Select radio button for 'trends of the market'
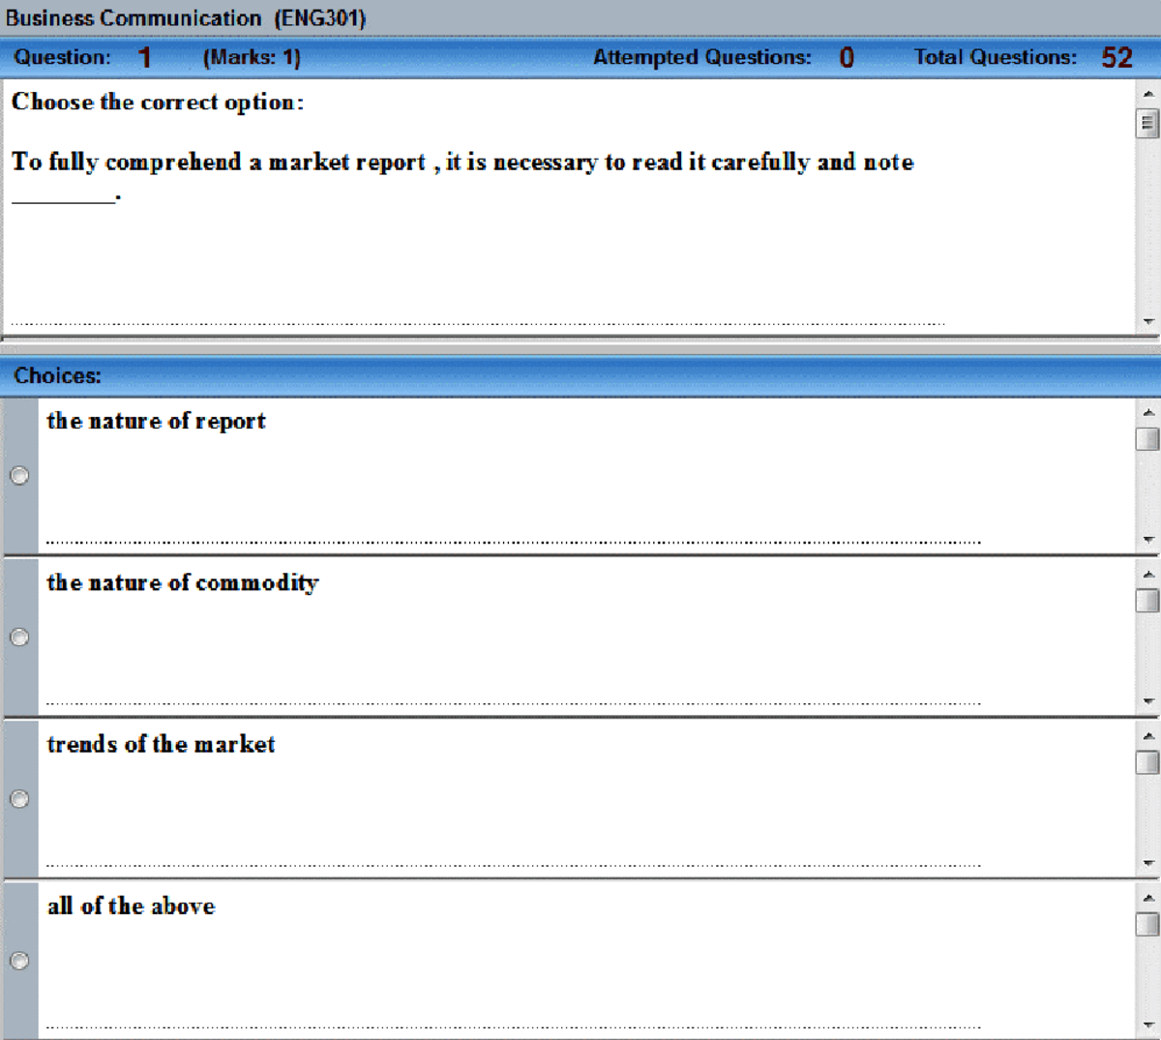Screen dimensions: 1161x1040 pos(19,799)
